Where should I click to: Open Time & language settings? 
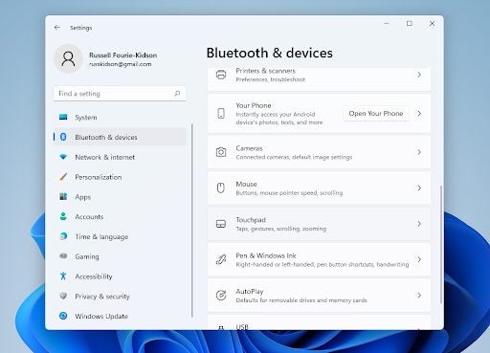click(x=120, y=236)
